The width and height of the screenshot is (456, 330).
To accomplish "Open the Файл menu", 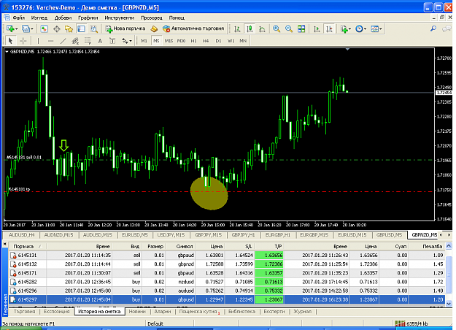I will [19, 18].
